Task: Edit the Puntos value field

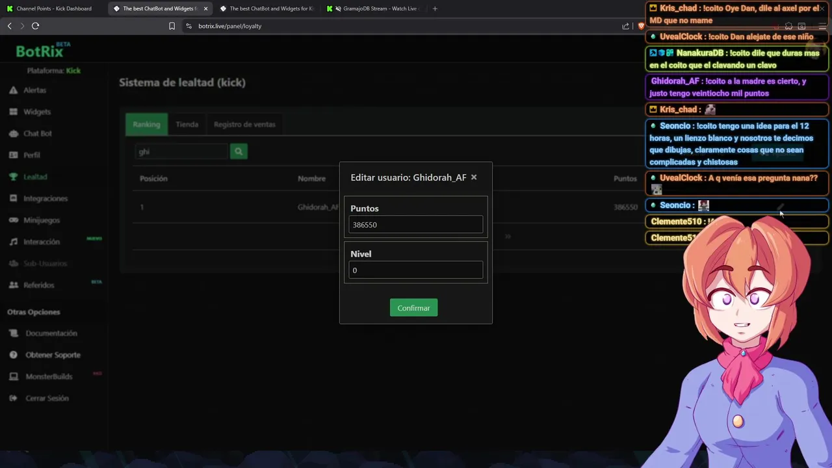Action: (416, 225)
